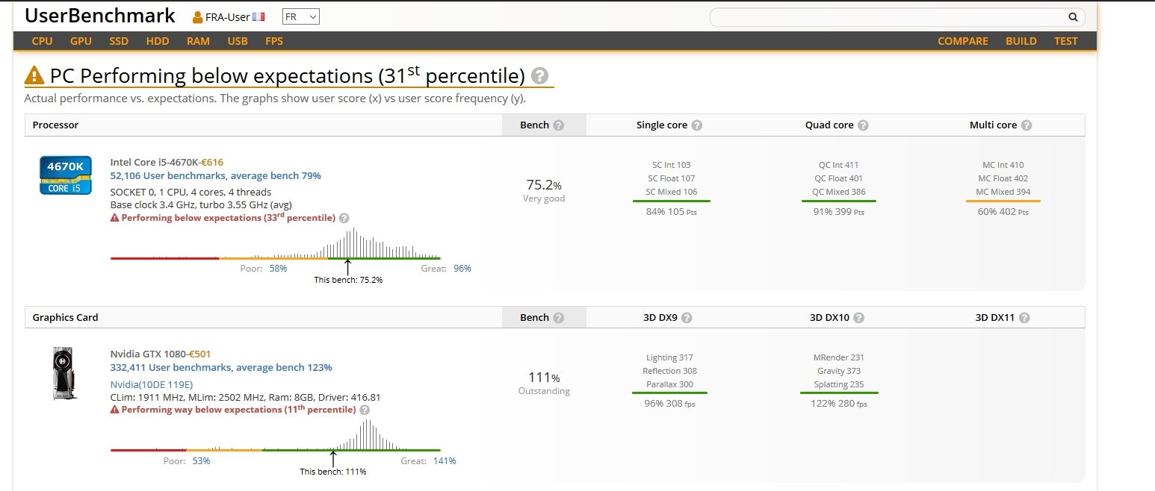This screenshot has height=491, width=1155.
Task: Click the UserBenchmark logo
Action: 100,16
